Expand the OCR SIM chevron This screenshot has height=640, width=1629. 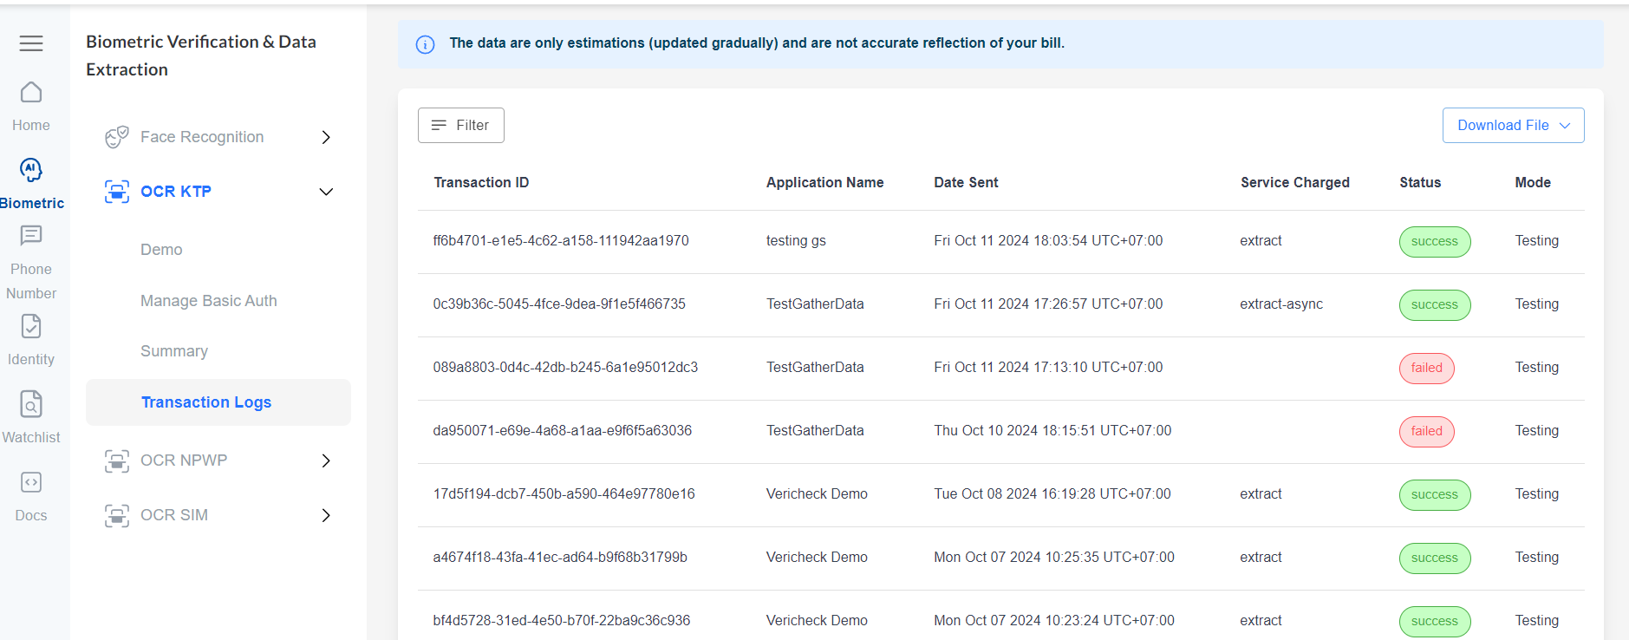326,515
